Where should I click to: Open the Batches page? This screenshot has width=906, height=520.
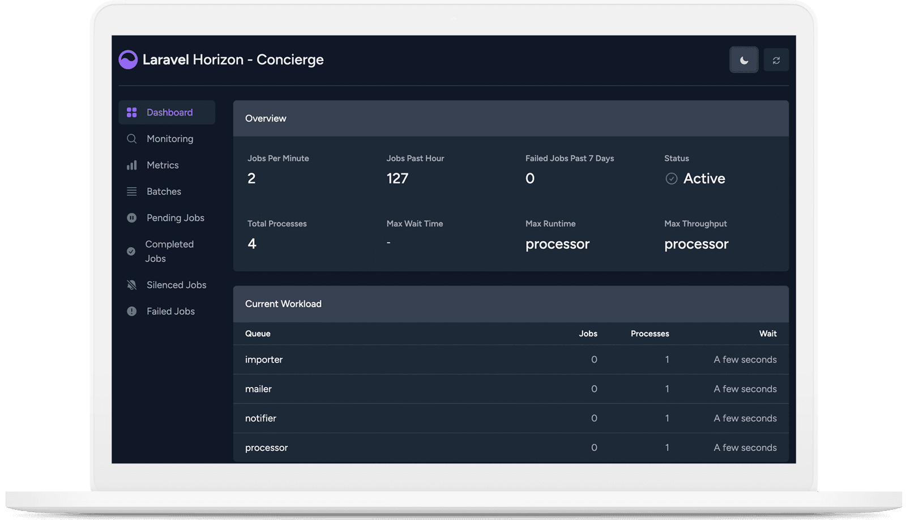[164, 191]
